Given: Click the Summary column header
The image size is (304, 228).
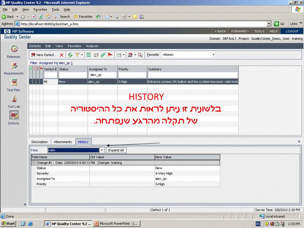Looking at the screenshot, I should (193, 69).
